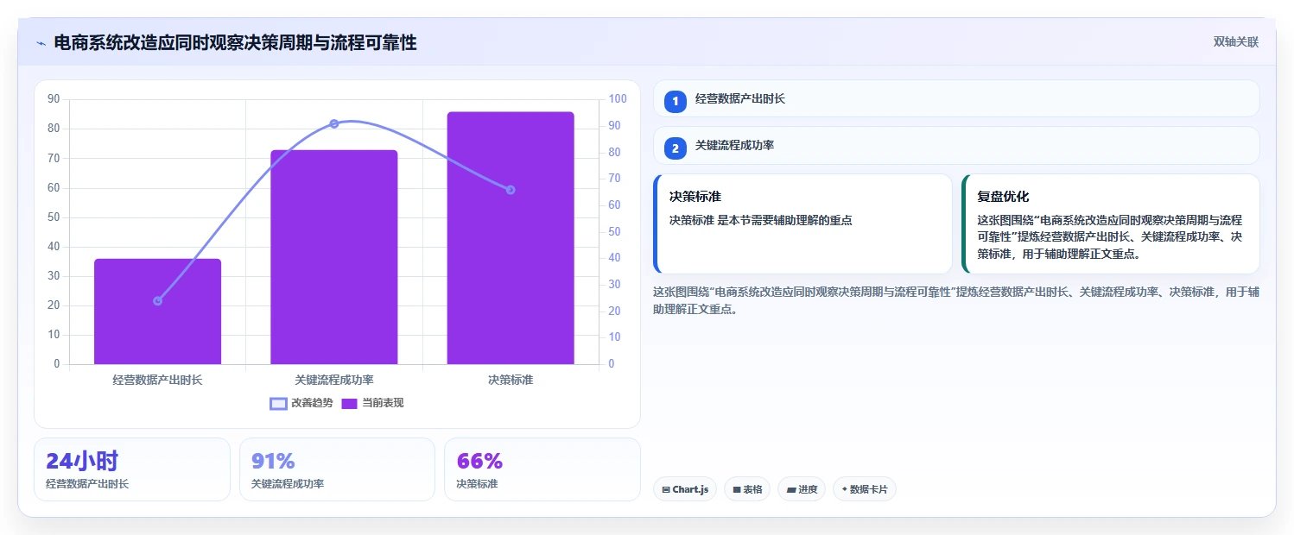Image resolution: width=1294 pixels, height=535 pixels.
Task: Click 决策标准 caption under 66%
Action: point(477,484)
